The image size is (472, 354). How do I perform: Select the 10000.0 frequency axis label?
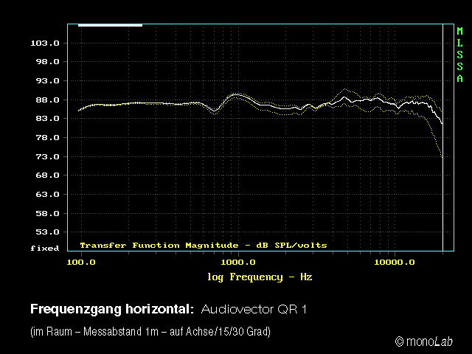(x=395, y=263)
